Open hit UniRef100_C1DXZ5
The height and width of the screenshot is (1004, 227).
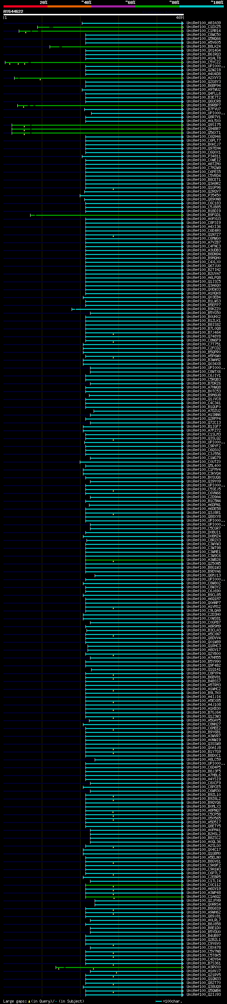click(x=203, y=27)
